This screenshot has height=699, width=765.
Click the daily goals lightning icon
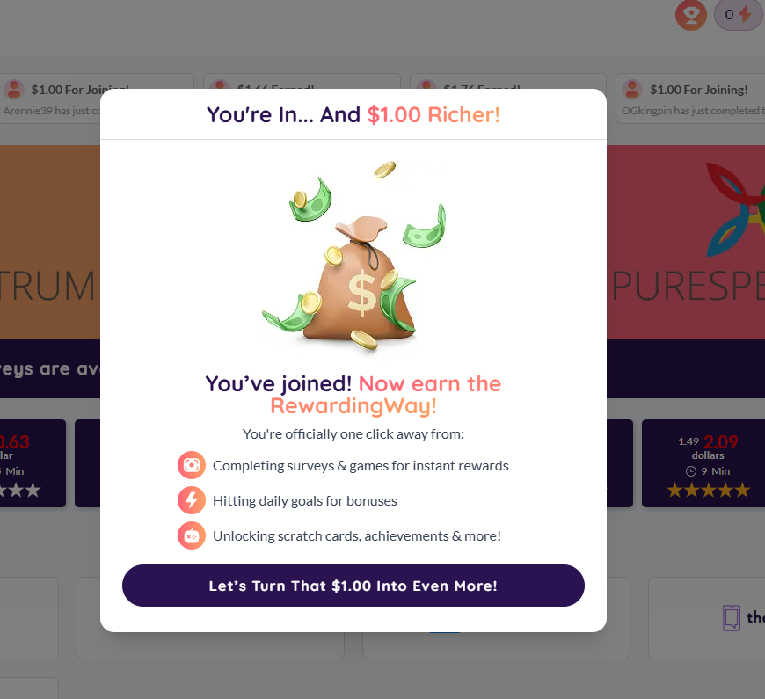(192, 500)
